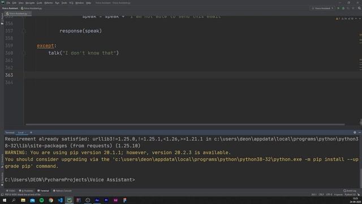Screen dimensions: 362x204
Task: Start debugging with the bug icon
Action: [343, 8]
